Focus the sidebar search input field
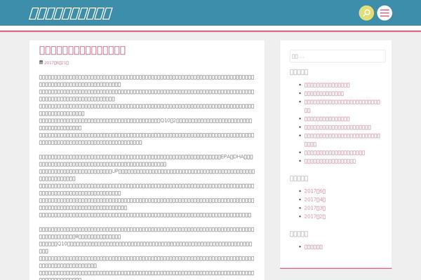421x280 pixels. [x=338, y=56]
